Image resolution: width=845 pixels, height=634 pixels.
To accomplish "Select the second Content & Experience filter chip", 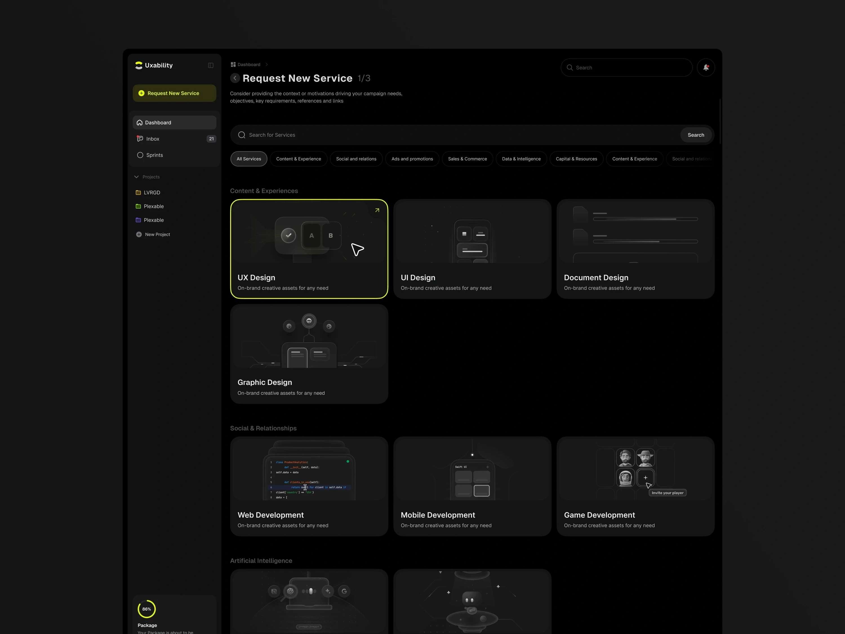I will click(x=635, y=159).
